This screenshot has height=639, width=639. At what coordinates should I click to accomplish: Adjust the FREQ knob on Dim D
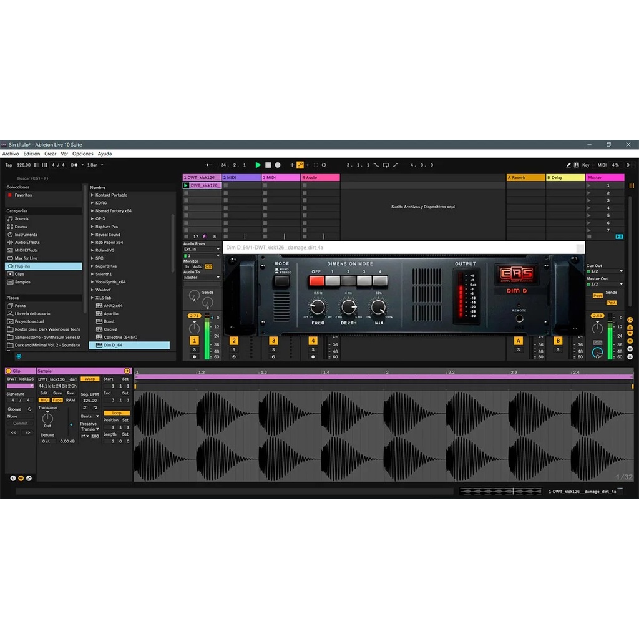318,307
